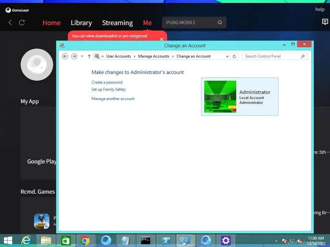Select the Me tab in GameLoop

click(147, 23)
